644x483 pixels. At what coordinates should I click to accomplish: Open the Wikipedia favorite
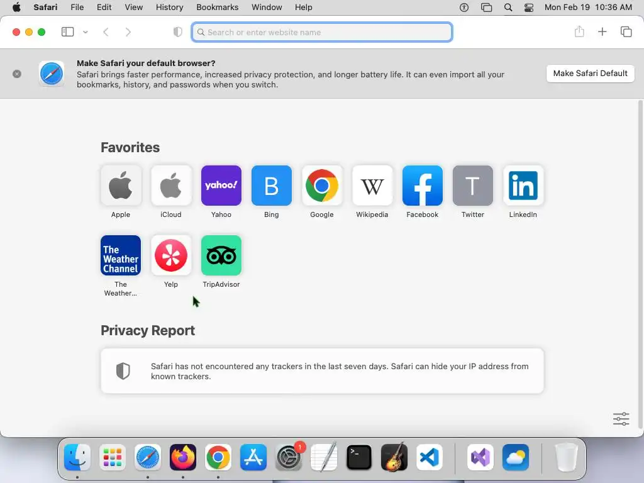[x=372, y=186]
